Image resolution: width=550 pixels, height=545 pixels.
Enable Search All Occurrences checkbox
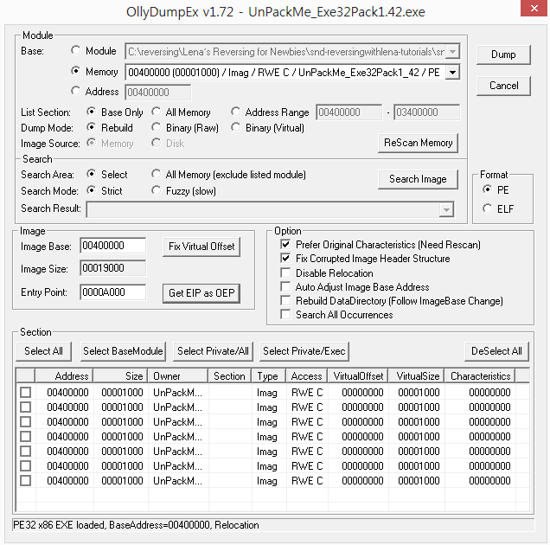(x=285, y=314)
